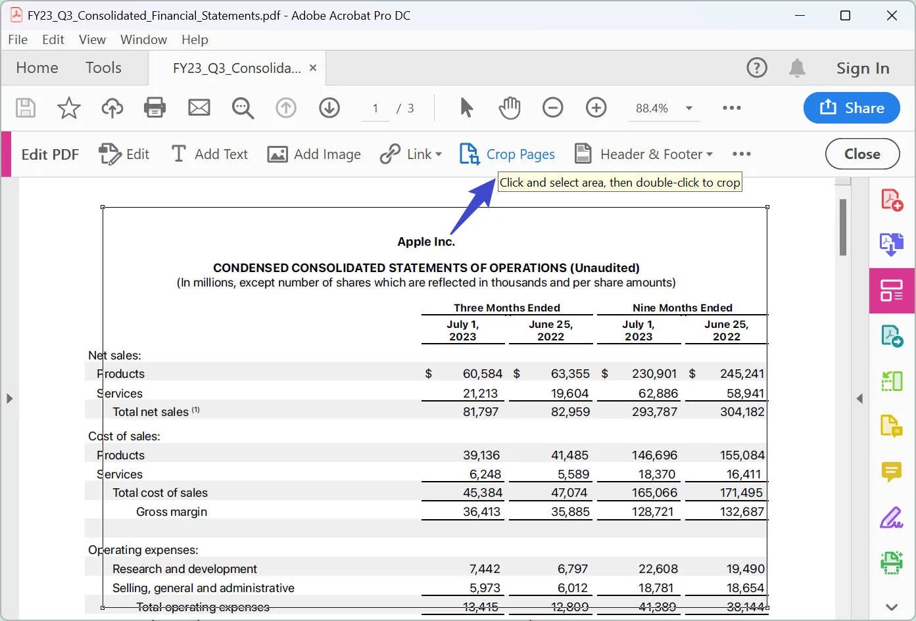Open the Fill & Sign tool from the sidebar
This screenshot has width=916, height=621.
point(892,518)
